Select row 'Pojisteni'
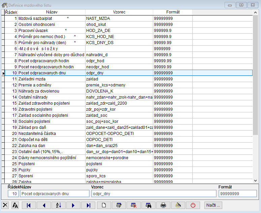261x213 pixels. (129, 164)
